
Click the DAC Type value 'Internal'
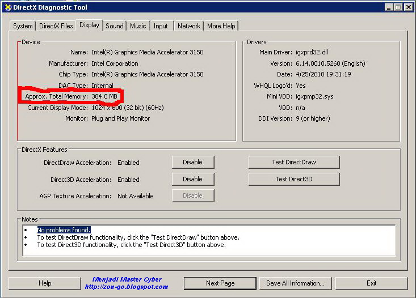102,86
